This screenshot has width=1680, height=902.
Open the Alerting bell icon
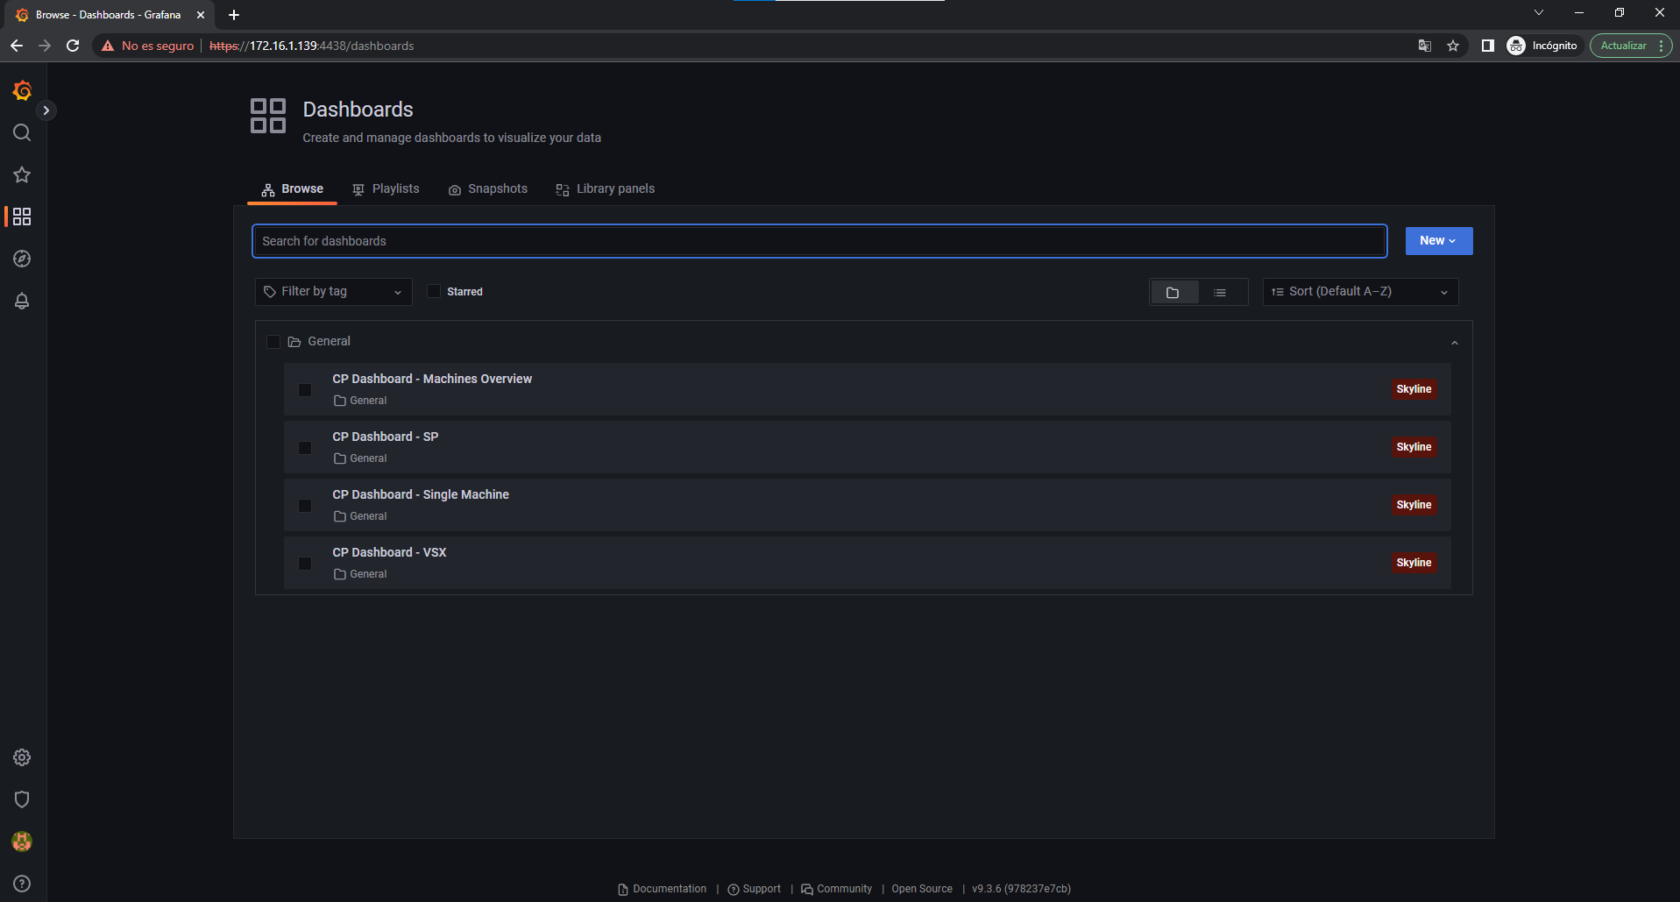click(x=22, y=301)
